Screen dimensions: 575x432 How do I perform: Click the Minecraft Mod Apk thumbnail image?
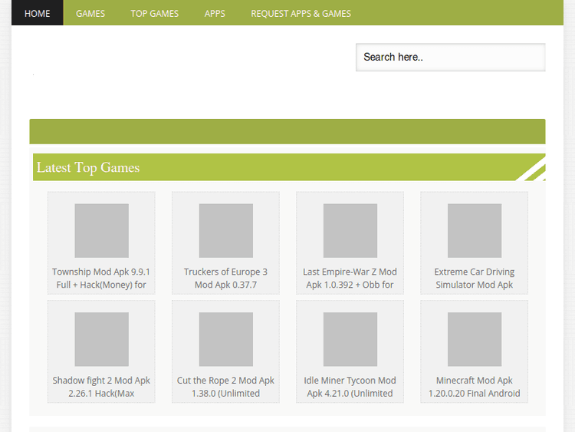474,339
